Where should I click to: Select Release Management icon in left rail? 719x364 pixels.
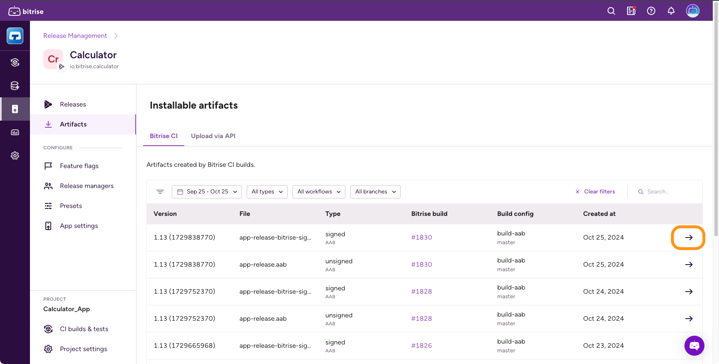point(15,109)
